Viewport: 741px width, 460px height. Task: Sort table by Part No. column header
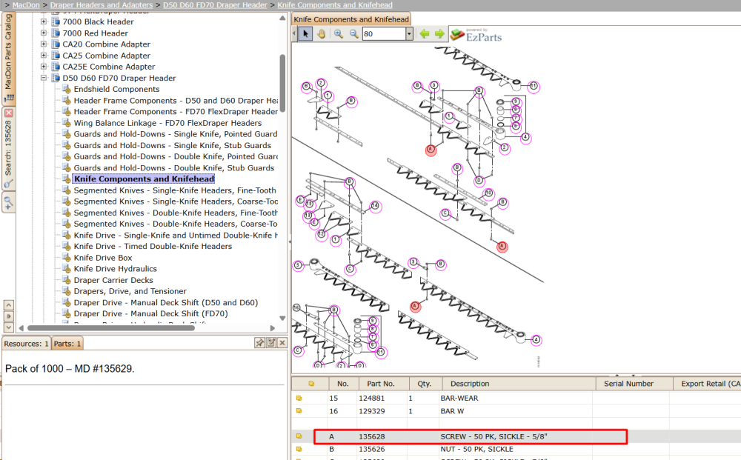pyautogui.click(x=380, y=384)
